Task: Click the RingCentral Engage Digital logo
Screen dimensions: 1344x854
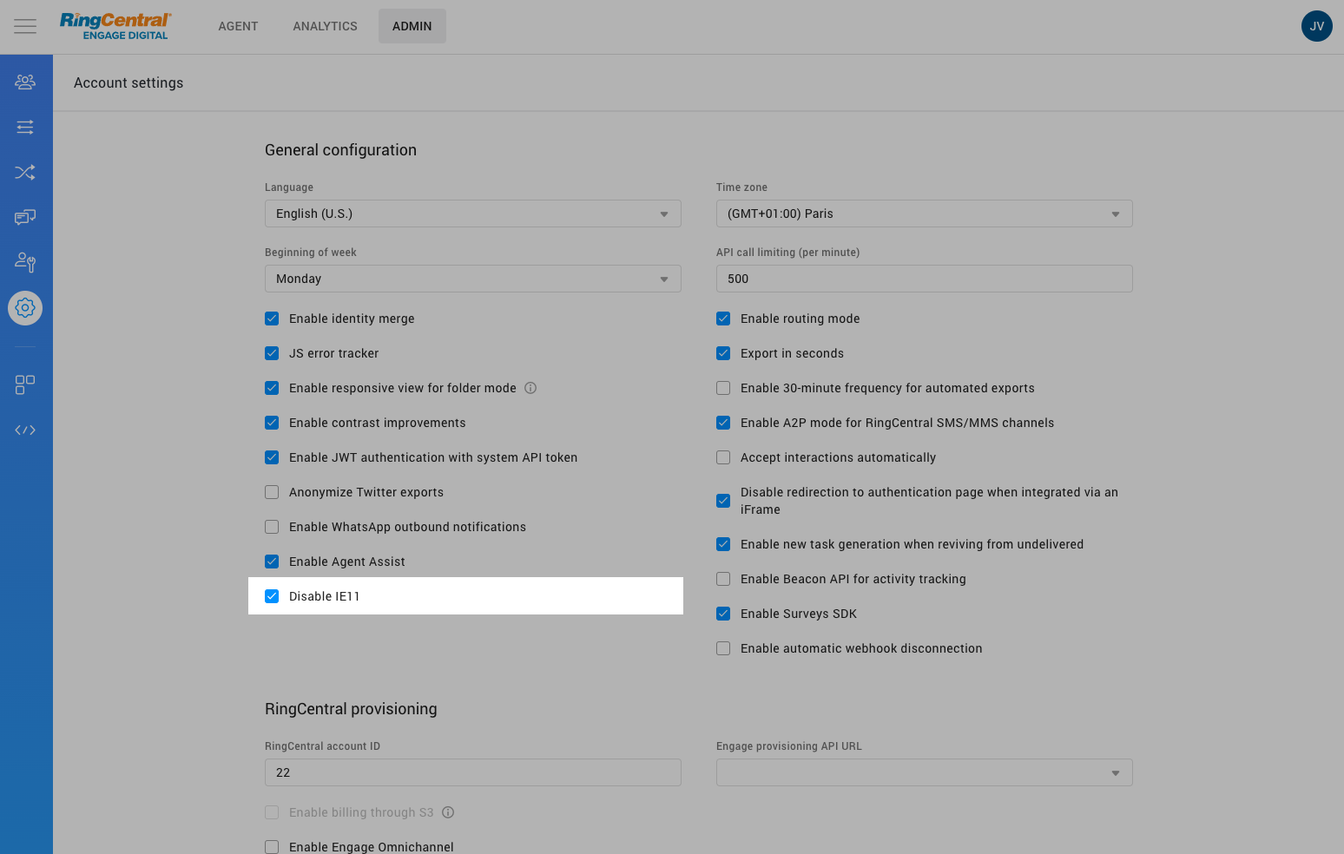Action: click(115, 26)
